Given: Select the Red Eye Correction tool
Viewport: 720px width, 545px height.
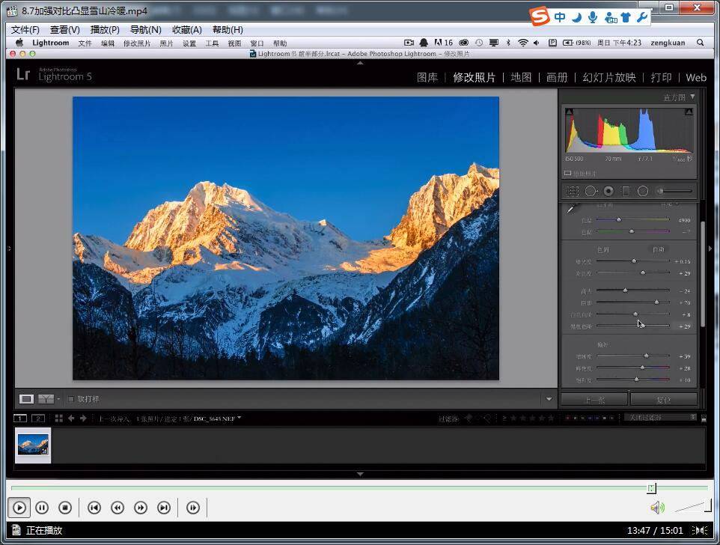Looking at the screenshot, I should click(x=608, y=191).
